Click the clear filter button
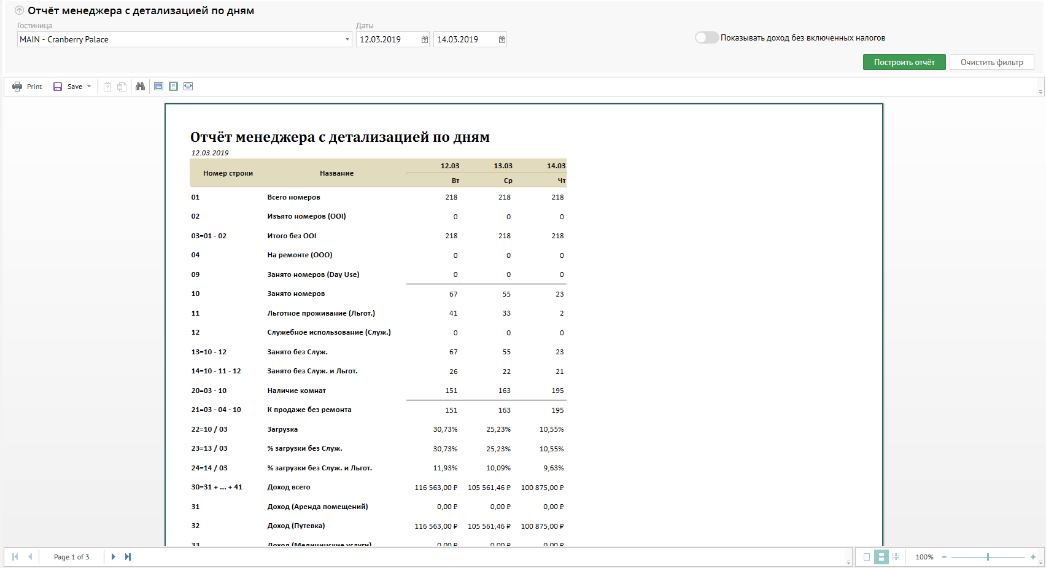 [991, 62]
